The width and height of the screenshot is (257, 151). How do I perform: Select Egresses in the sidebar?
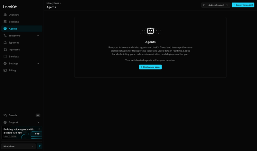point(22,43)
